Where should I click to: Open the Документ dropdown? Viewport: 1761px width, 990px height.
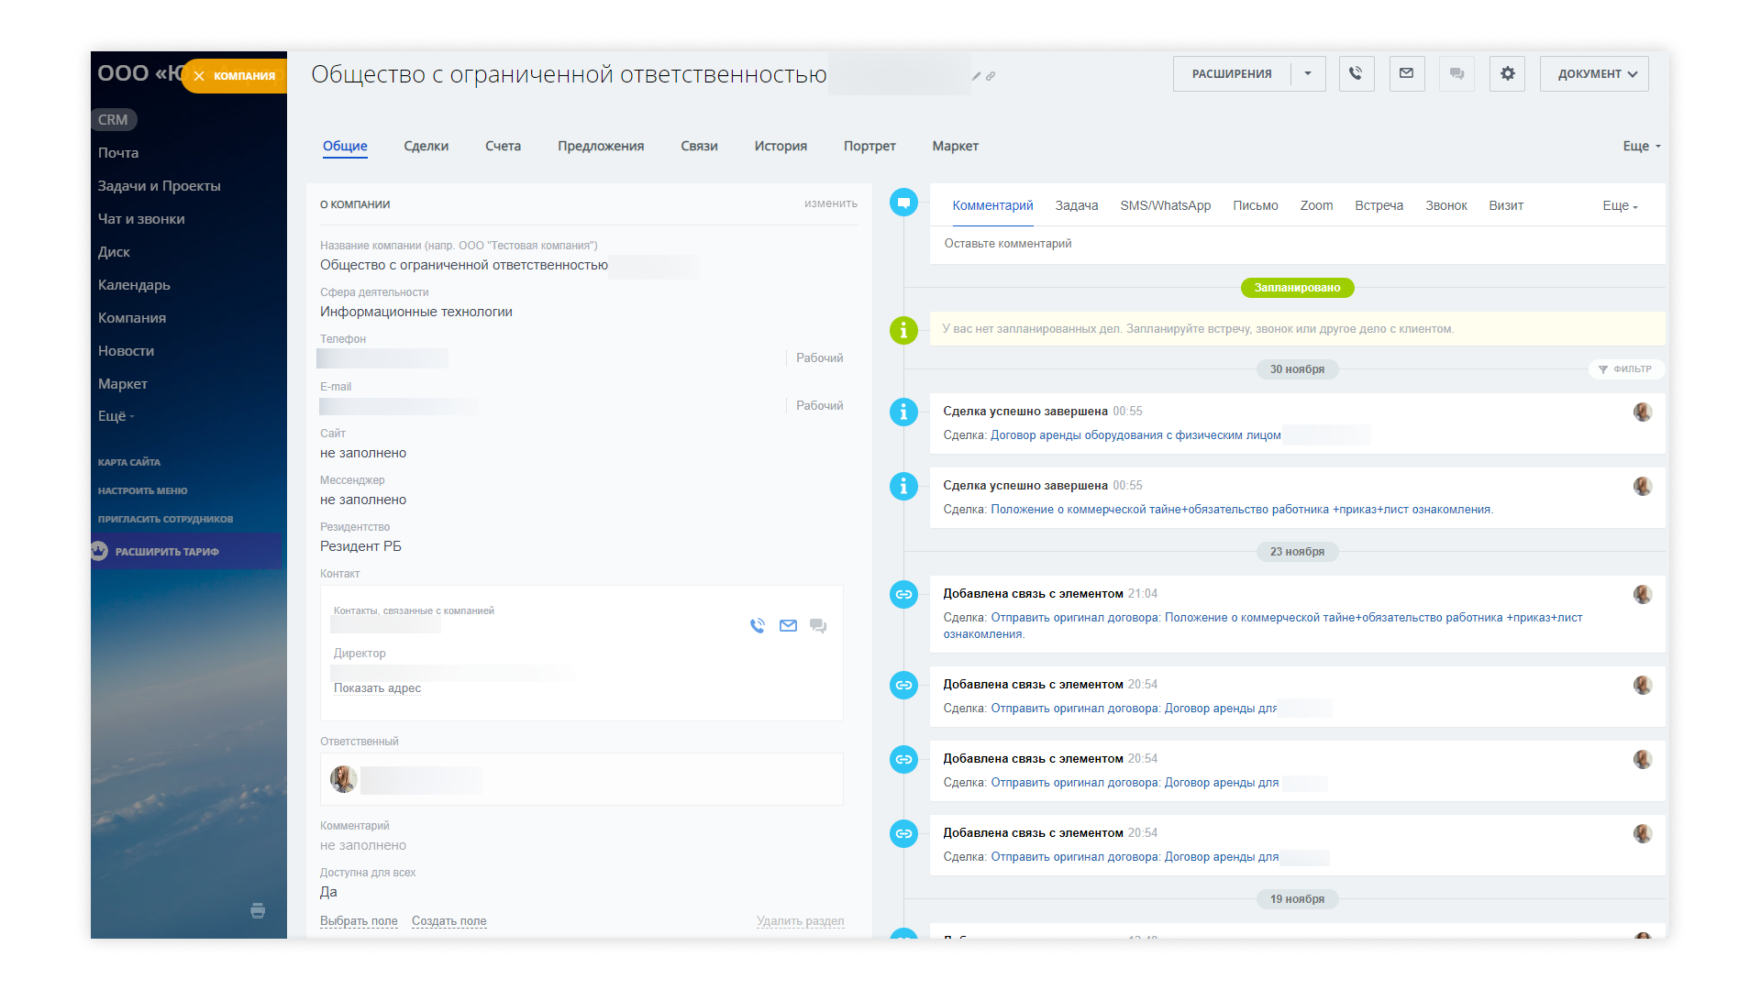click(1594, 73)
